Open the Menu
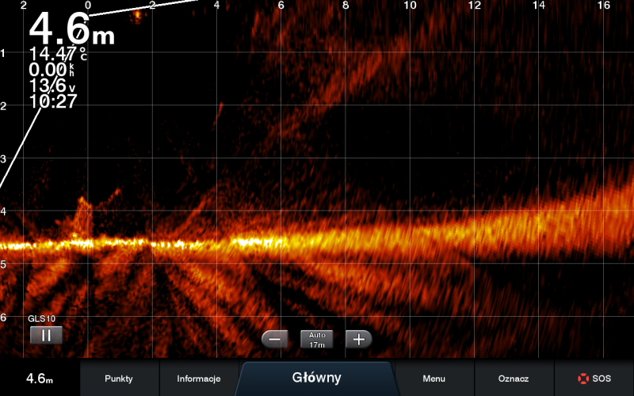This screenshot has height=396, width=634. tap(433, 379)
